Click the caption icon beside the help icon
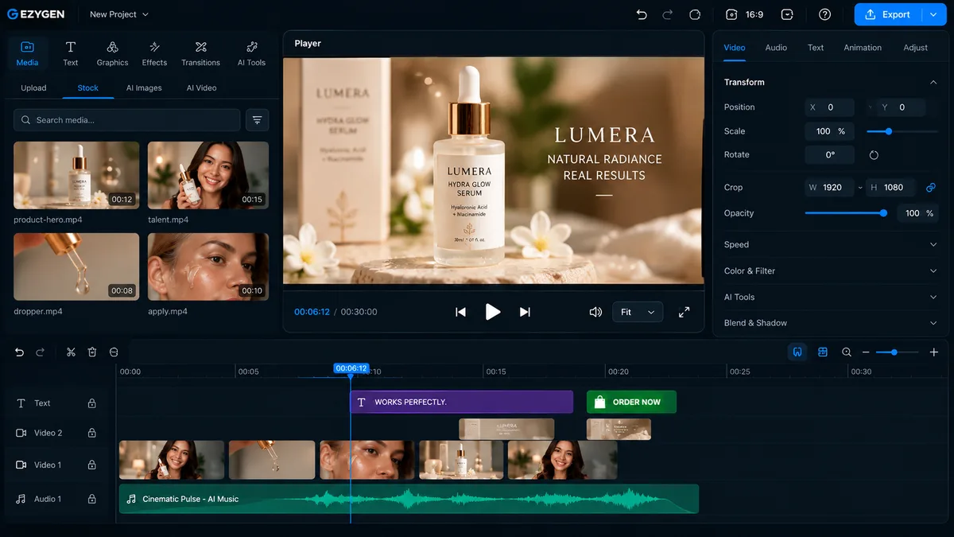The width and height of the screenshot is (954, 537). [x=787, y=14]
